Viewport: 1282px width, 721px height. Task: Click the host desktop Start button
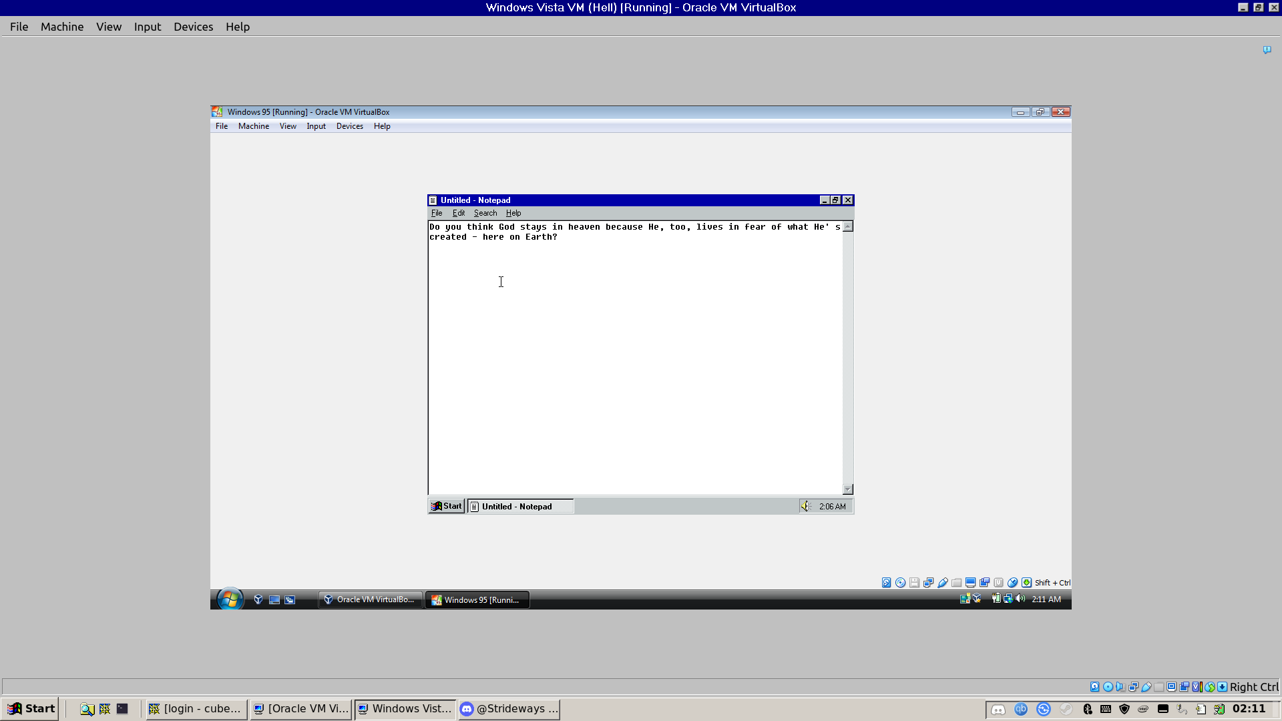click(x=29, y=708)
